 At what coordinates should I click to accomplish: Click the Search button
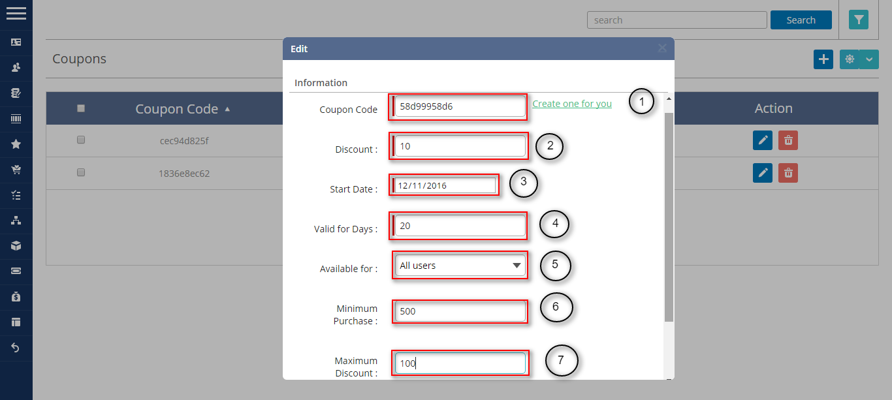(x=801, y=20)
